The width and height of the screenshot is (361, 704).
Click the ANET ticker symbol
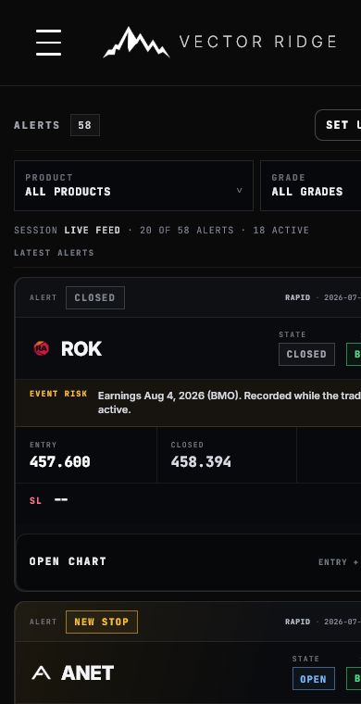[x=87, y=673]
